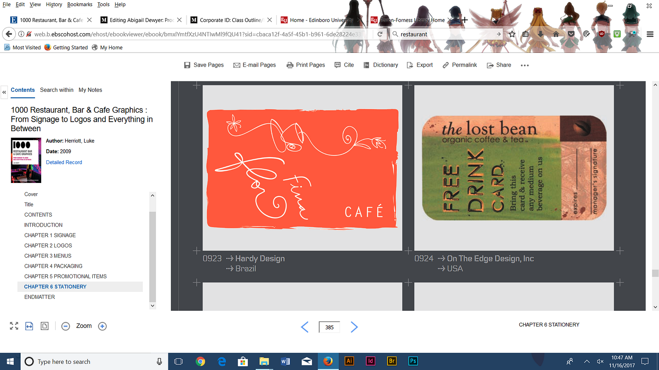Launch Chrome from the taskbar
Image resolution: width=659 pixels, height=370 pixels.
click(x=201, y=361)
